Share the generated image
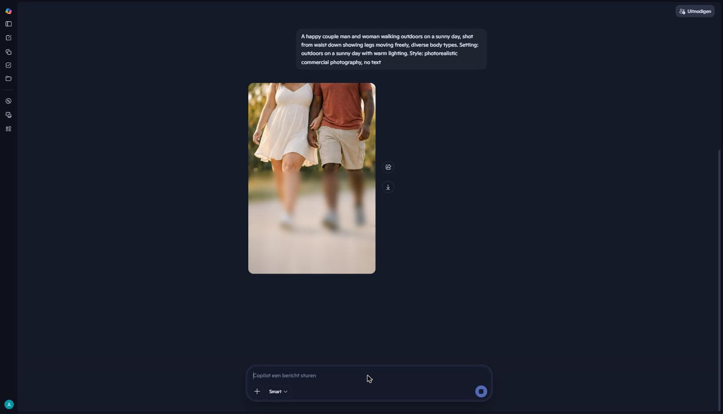The width and height of the screenshot is (723, 414). coord(388,167)
